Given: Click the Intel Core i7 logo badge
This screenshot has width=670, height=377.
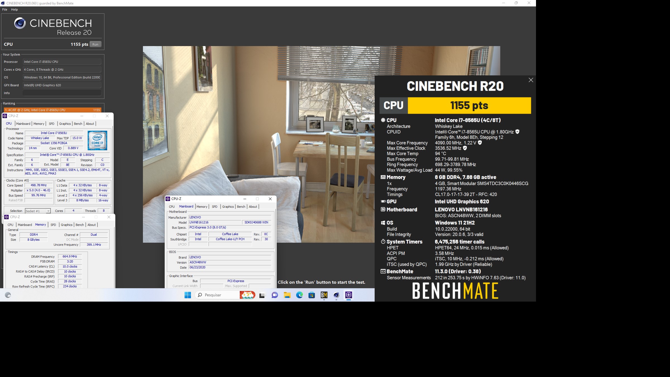Looking at the screenshot, I should click(x=97, y=140).
